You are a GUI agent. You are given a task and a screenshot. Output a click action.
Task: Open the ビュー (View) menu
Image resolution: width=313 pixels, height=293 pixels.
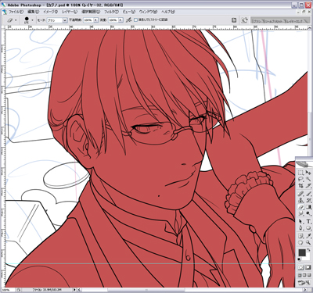[128, 12]
